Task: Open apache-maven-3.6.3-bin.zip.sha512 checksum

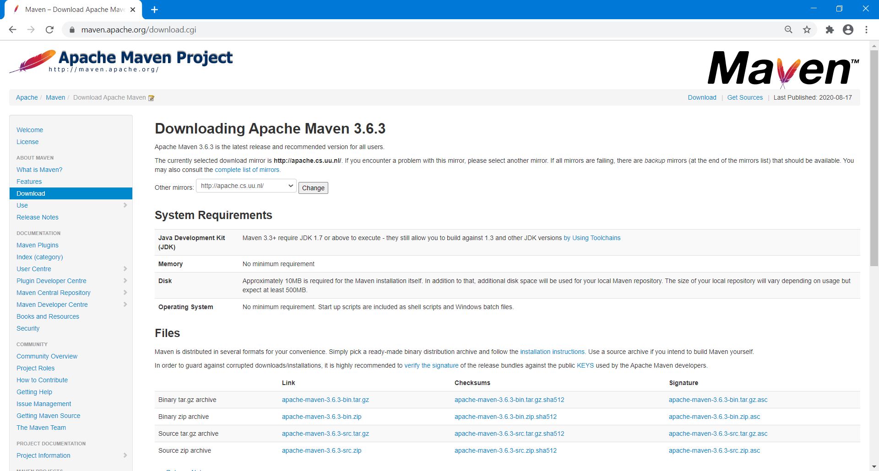Action: click(x=505, y=417)
